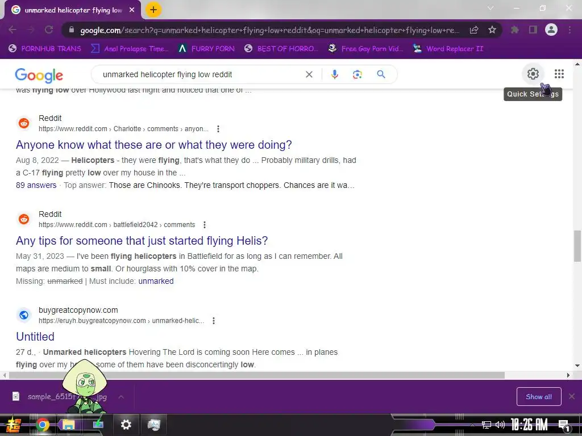Open the 89 answers link

pyautogui.click(x=36, y=185)
